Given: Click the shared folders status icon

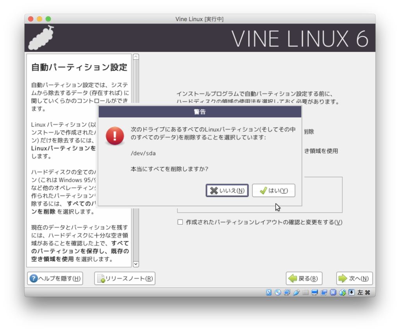Looking at the screenshot, I should (305, 292).
